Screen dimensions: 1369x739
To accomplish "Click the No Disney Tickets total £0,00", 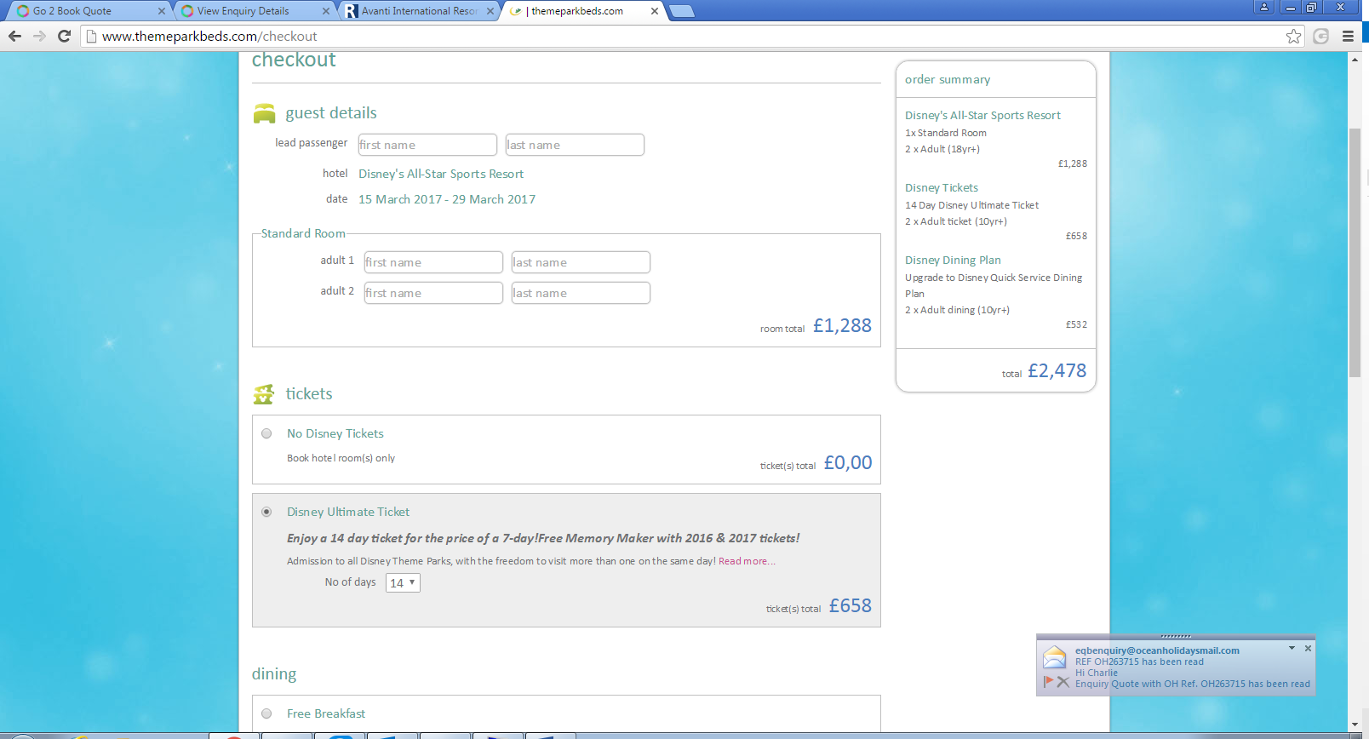I will (848, 462).
